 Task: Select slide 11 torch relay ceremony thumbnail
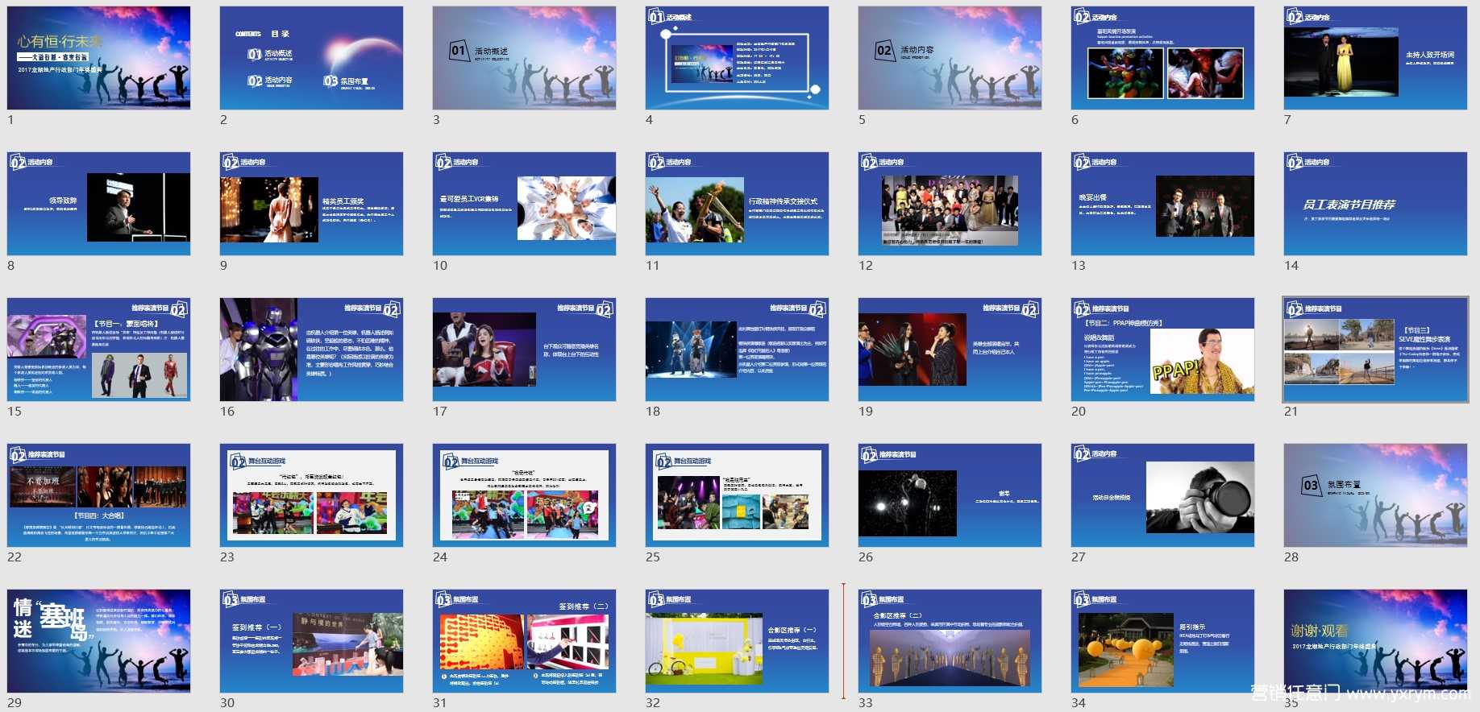point(738,204)
